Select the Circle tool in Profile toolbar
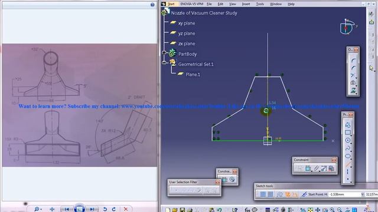The height and width of the screenshot is (212, 378). coord(348,140)
